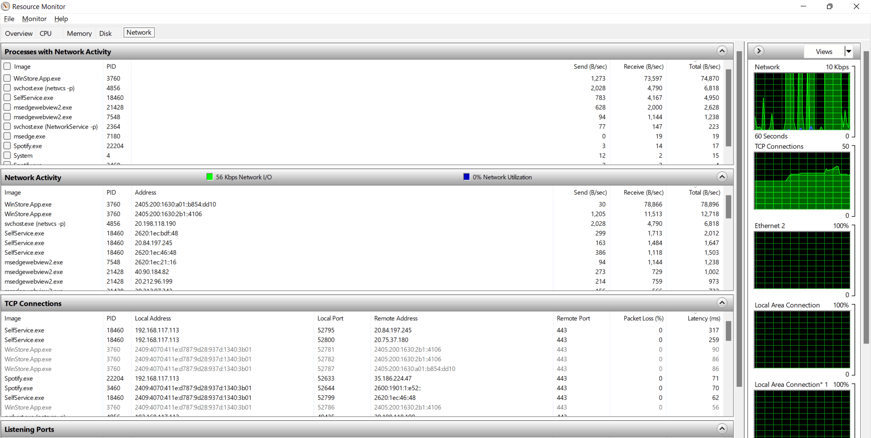
Task: Select the Spotify.exe row with PID 3460
Action: (362, 388)
